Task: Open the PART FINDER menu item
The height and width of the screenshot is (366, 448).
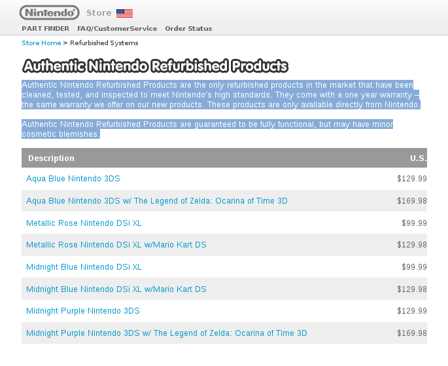Action: pyautogui.click(x=45, y=29)
